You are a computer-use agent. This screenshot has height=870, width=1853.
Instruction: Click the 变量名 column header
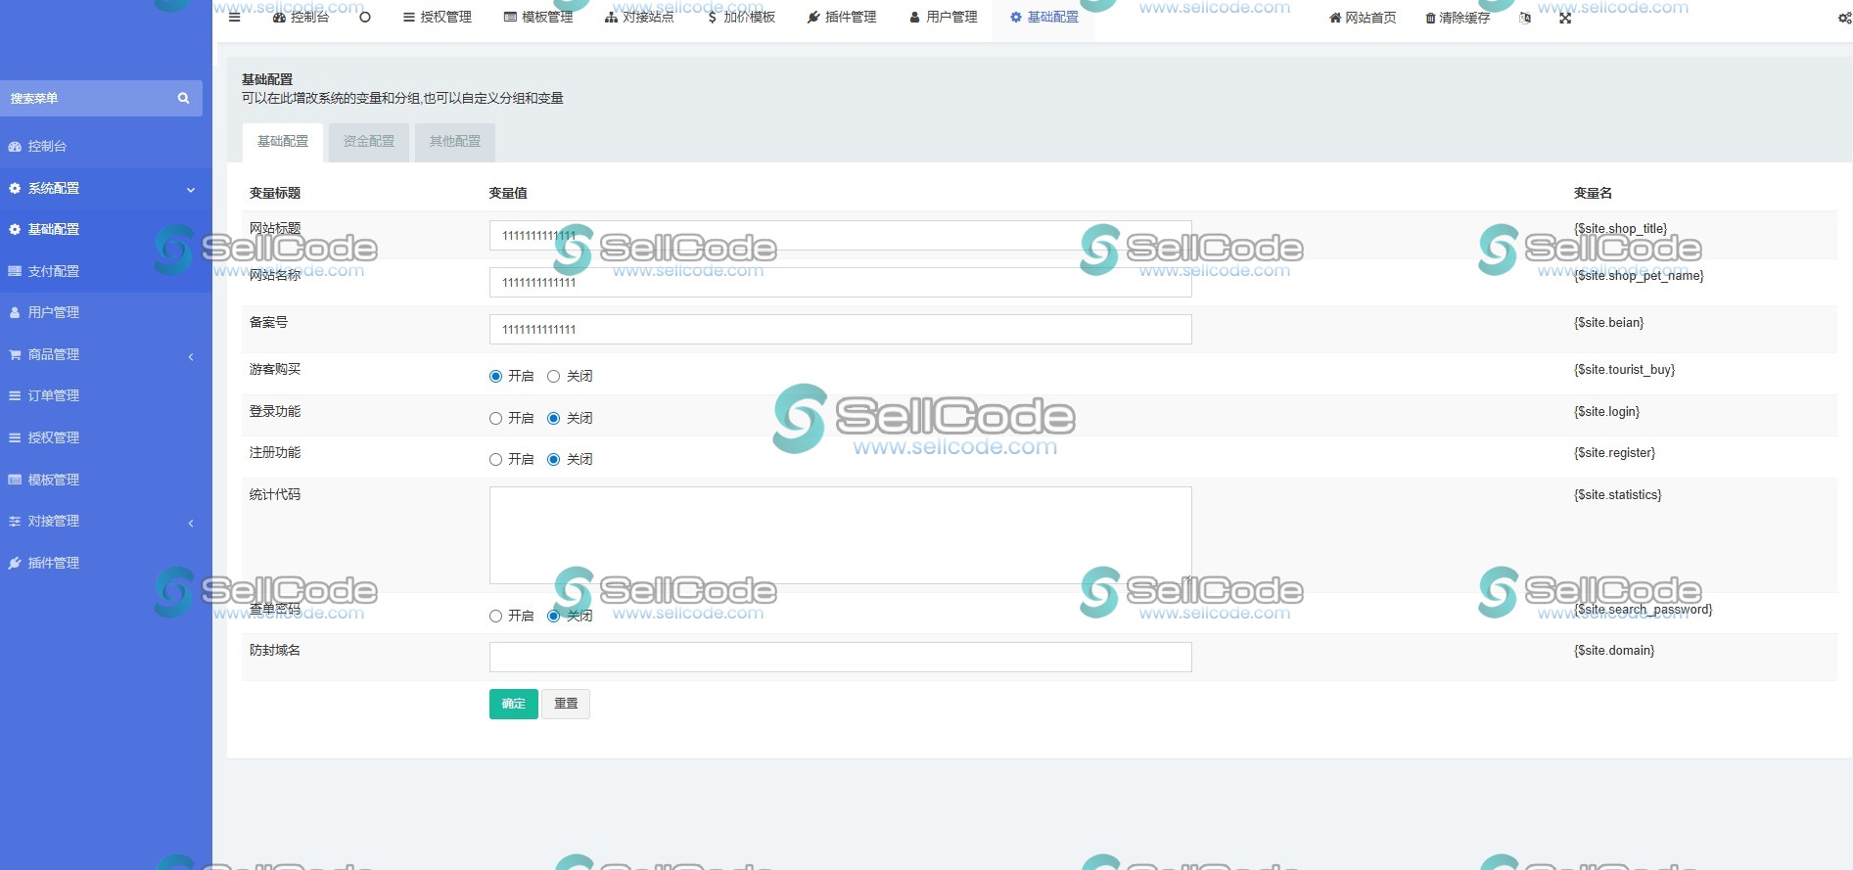1593,193
